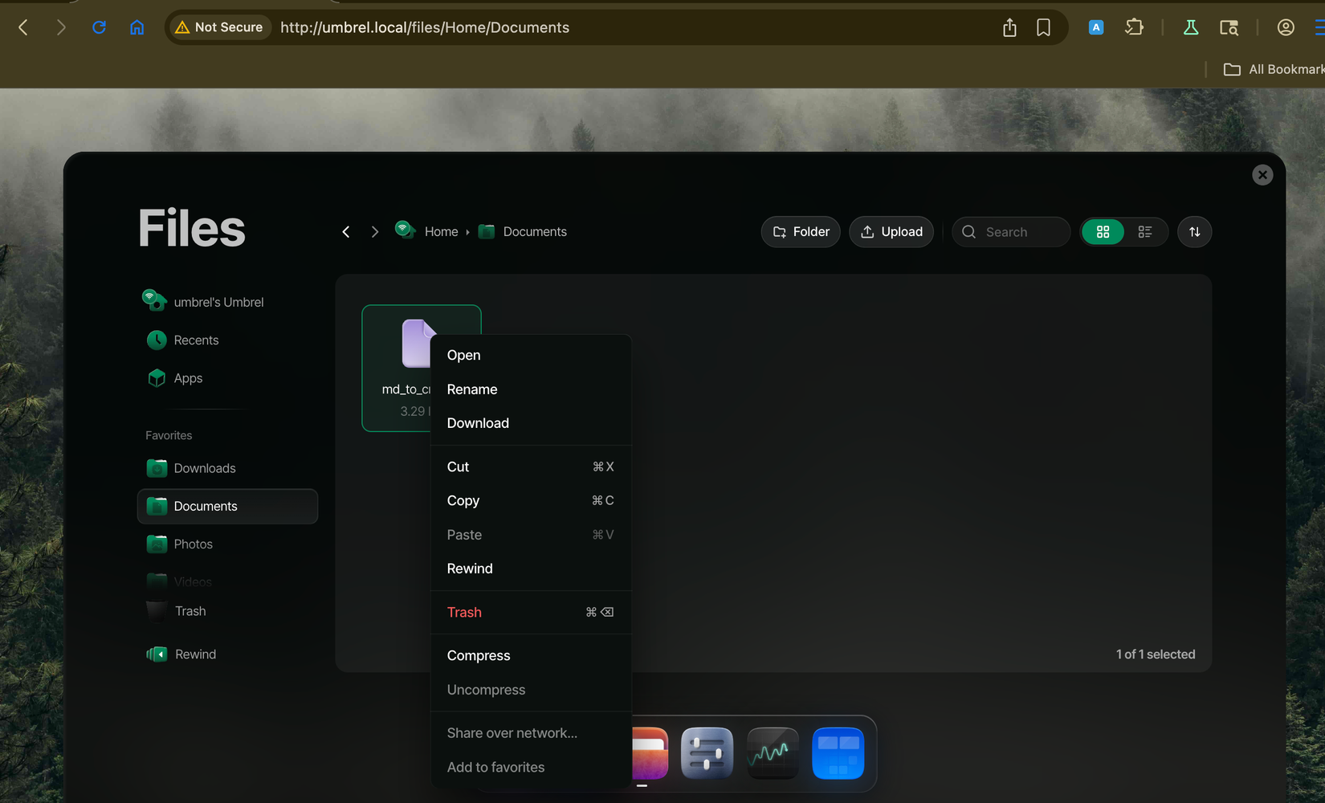Click the browser forward arrow
The height and width of the screenshot is (803, 1325).
coord(61,27)
